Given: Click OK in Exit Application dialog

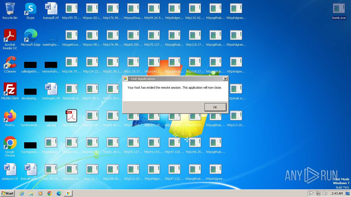Looking at the screenshot, I should pos(215,107).
